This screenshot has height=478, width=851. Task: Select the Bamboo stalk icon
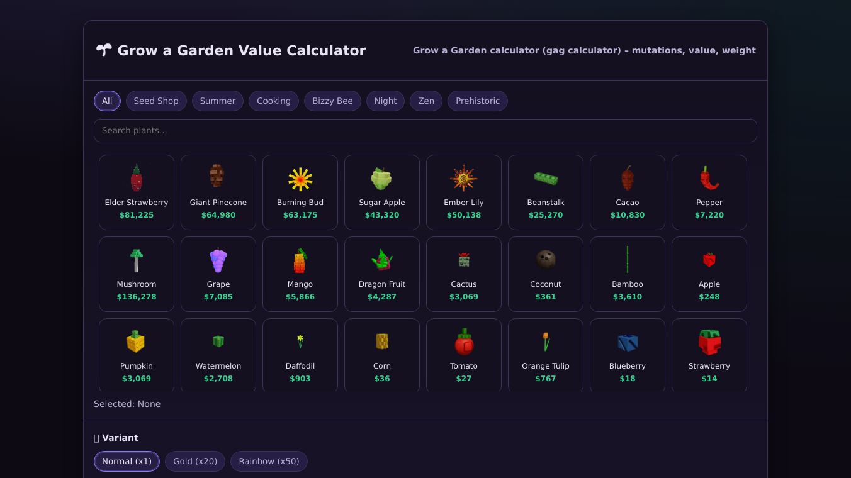[x=628, y=260]
